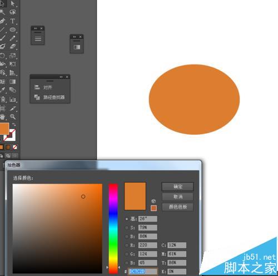This screenshot has height=276, width=278.
Task: Click the M field showing 61%
Action: [177, 254]
